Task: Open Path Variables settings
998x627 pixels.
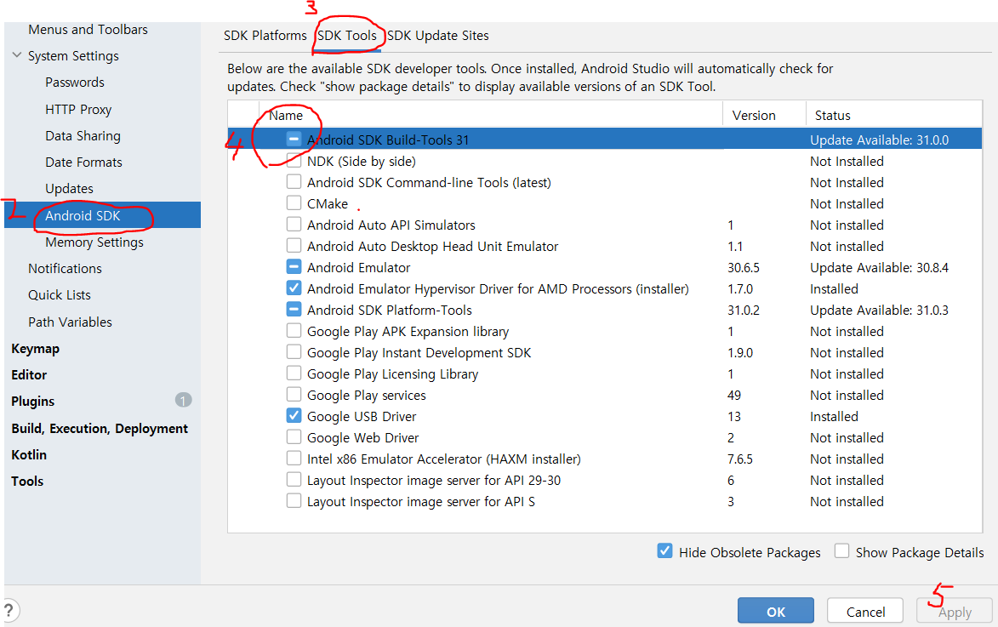Action: [x=70, y=322]
